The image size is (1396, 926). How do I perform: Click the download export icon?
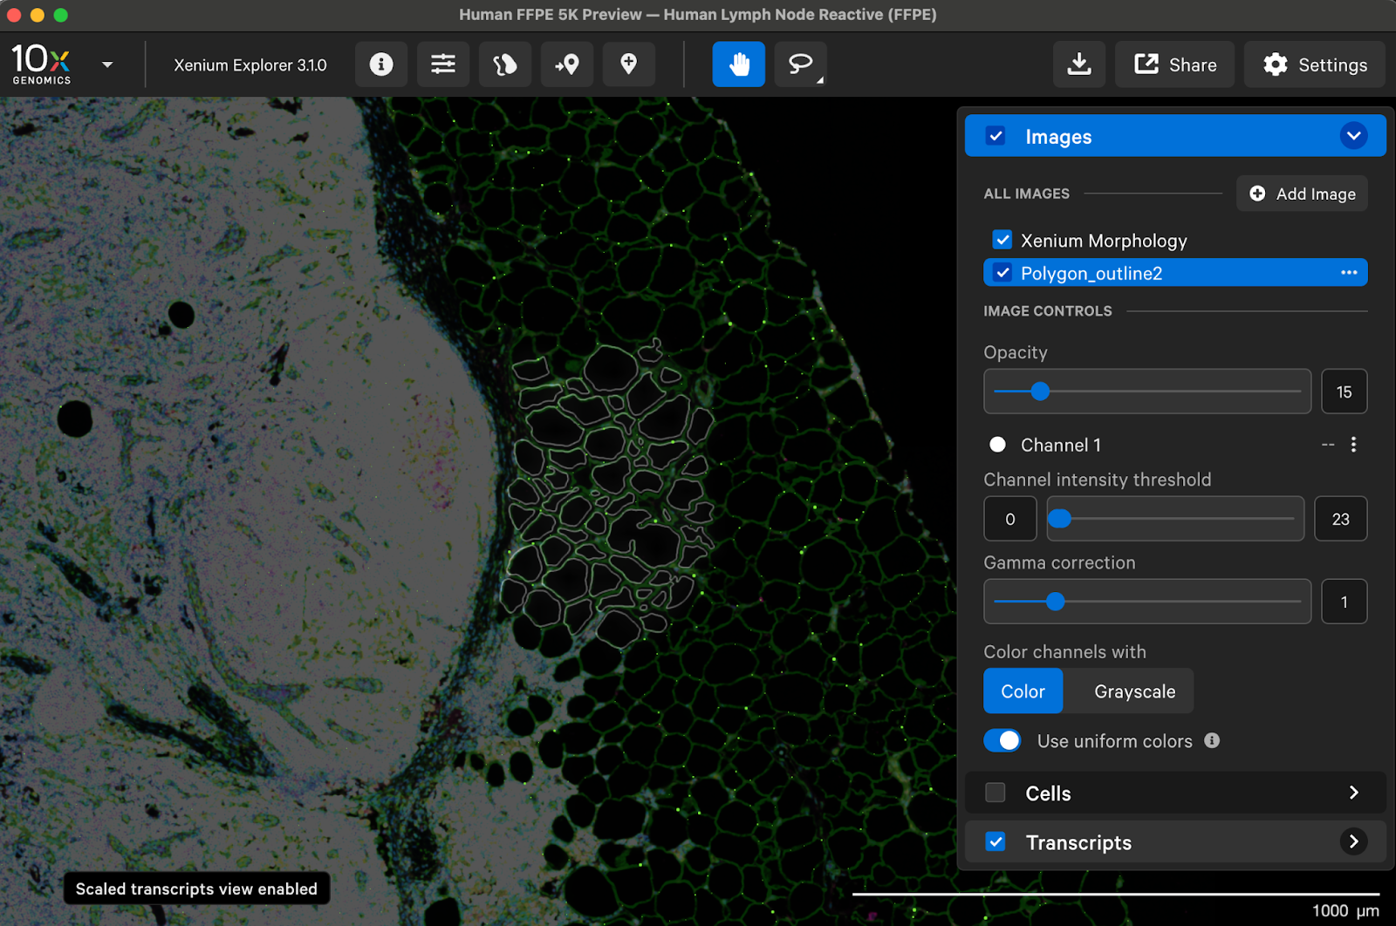point(1079,65)
